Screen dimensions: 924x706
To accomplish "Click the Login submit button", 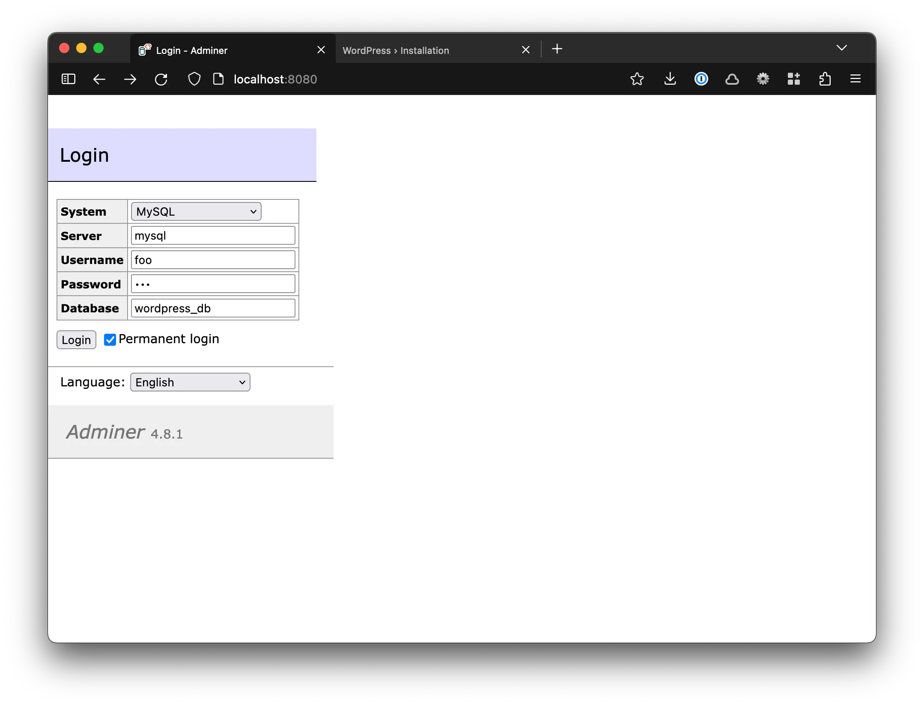I will click(76, 340).
